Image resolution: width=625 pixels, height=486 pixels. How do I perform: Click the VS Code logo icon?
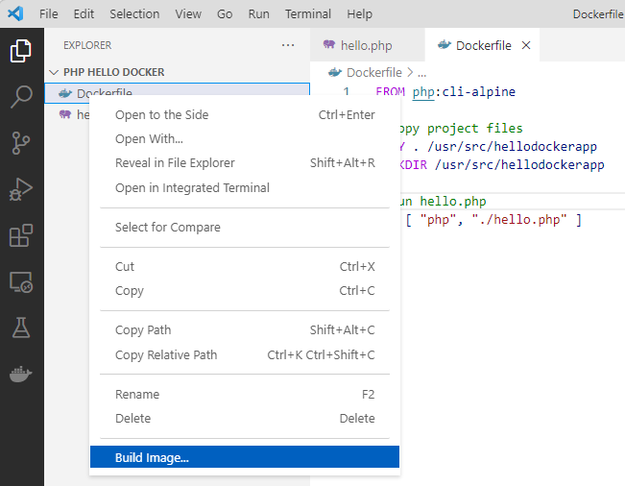coord(15,13)
